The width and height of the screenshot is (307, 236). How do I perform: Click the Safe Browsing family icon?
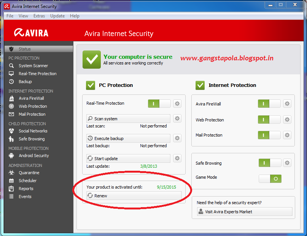click(11, 139)
